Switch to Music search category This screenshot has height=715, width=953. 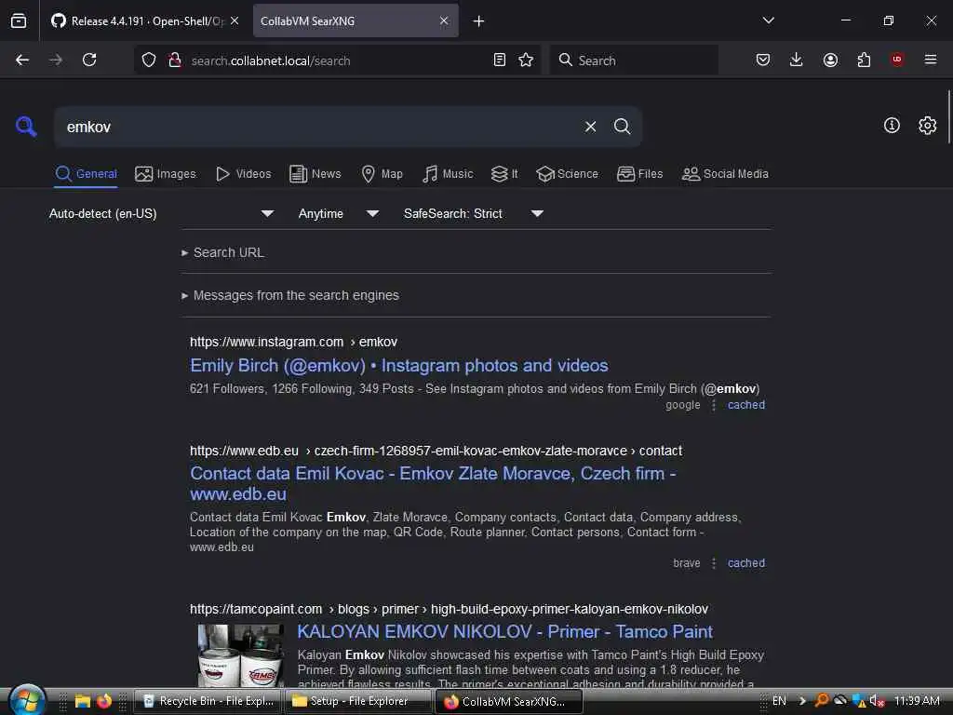pyautogui.click(x=448, y=174)
